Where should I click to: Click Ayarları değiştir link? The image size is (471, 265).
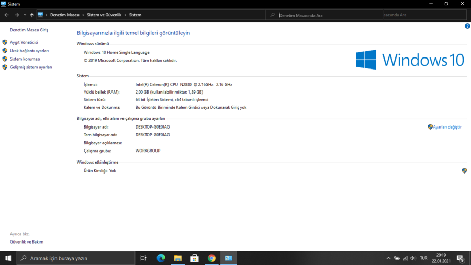(447, 127)
